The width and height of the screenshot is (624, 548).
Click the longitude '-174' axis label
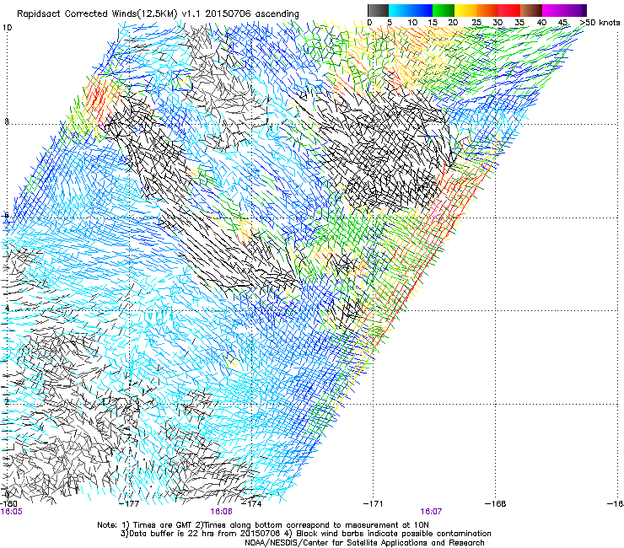252,503
